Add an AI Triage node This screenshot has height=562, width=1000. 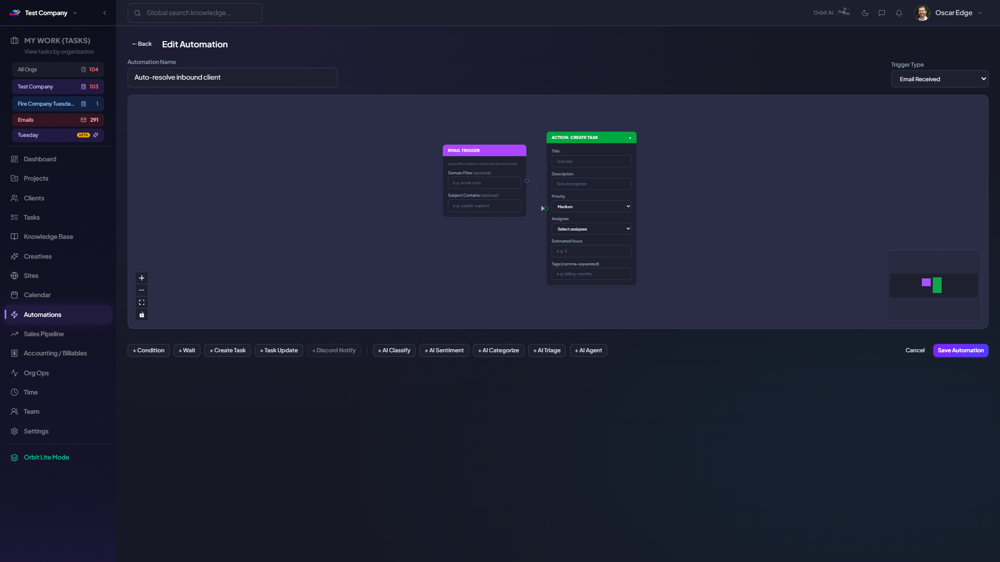coord(547,351)
